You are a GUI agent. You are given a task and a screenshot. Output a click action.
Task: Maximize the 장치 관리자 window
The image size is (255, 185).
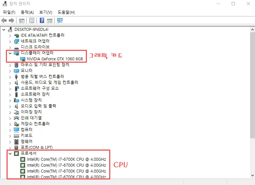(x=233, y=4)
